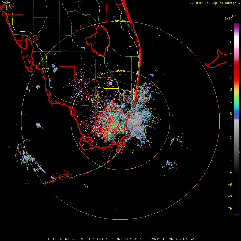Select the -6 dB legend value
241x241 pixels.
[x=230, y=185]
